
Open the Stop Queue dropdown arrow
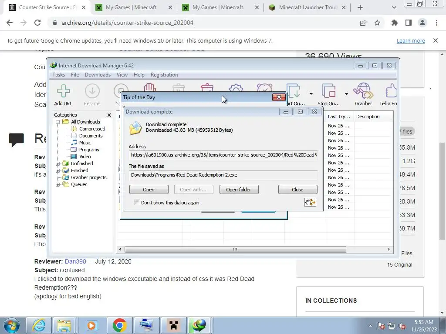[x=346, y=94]
